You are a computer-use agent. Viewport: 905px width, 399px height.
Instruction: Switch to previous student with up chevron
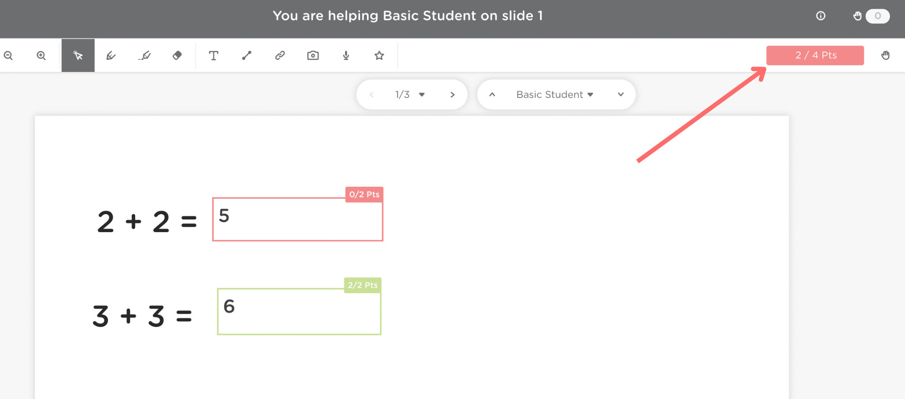pos(492,94)
